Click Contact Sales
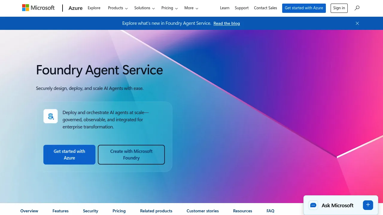This screenshot has width=383, height=215. (265, 8)
